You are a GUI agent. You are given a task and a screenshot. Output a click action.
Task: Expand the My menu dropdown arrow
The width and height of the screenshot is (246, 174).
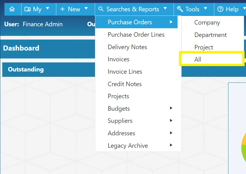pyautogui.click(x=48, y=8)
